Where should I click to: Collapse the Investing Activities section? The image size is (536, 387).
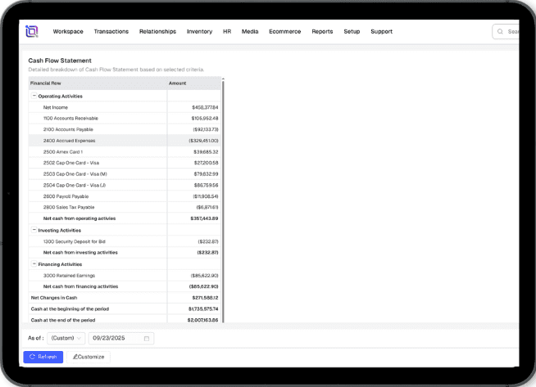pyautogui.click(x=34, y=231)
